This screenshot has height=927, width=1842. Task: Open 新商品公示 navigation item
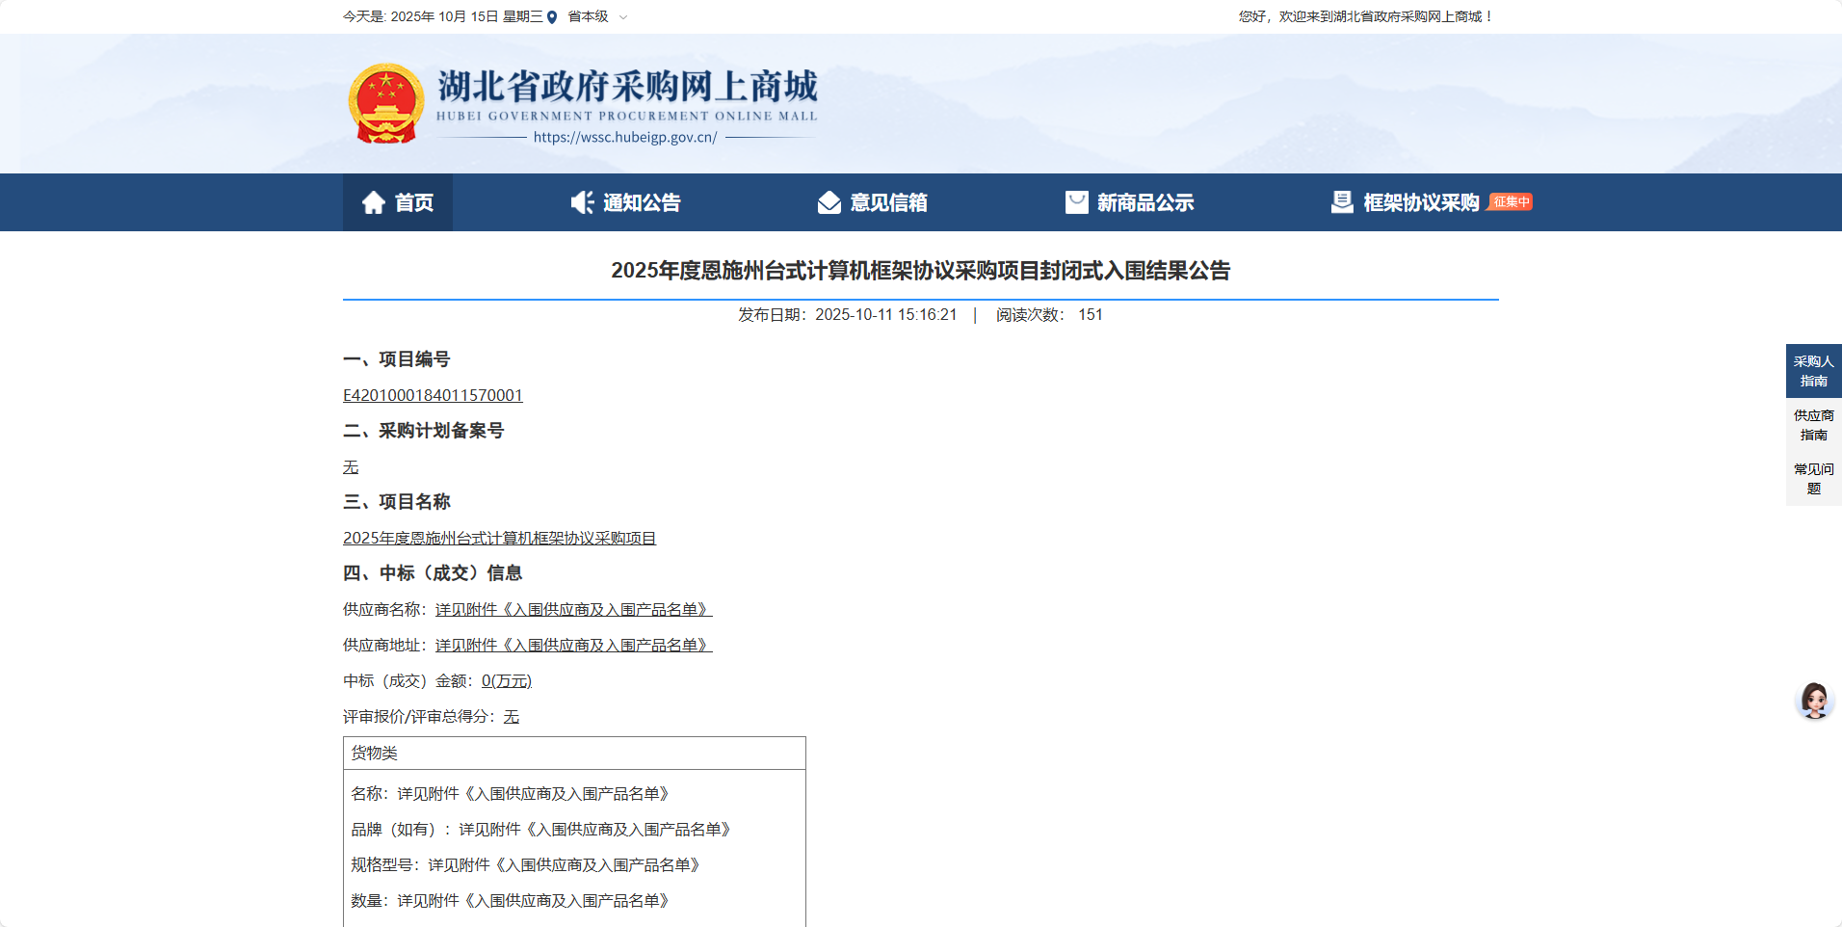(1145, 202)
